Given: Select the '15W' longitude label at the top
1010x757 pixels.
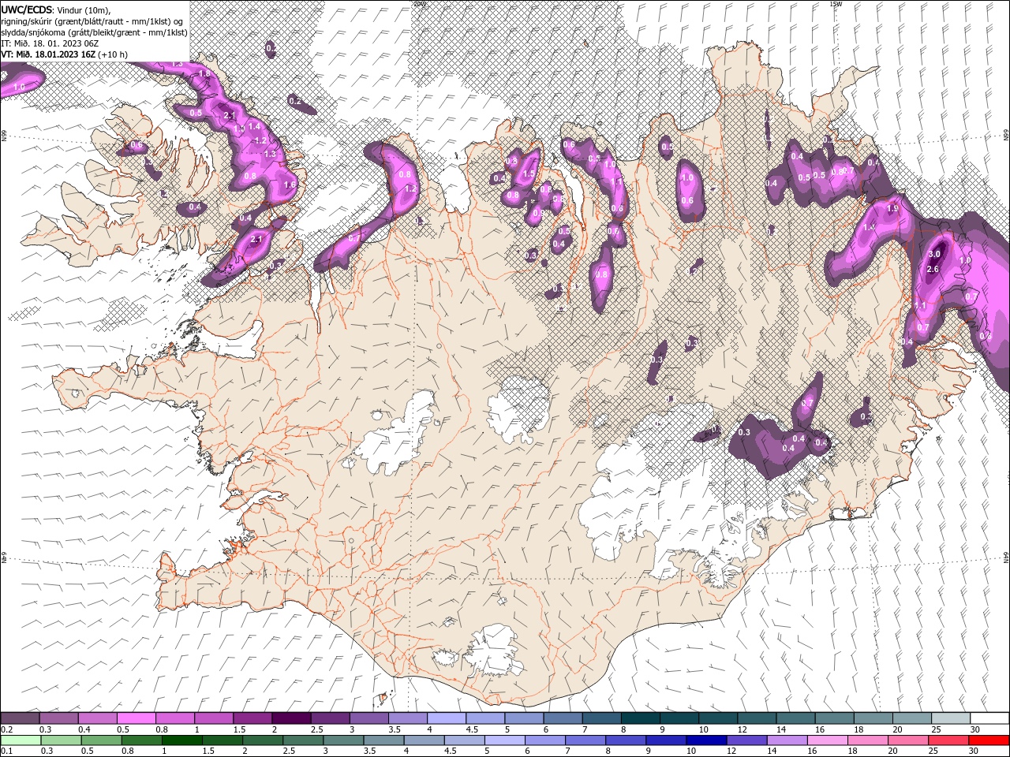Looking at the screenshot, I should click(836, 4).
